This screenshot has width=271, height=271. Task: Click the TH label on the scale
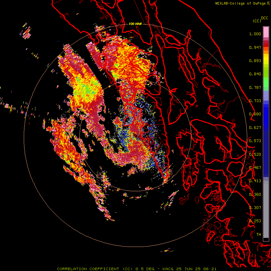pos(259,235)
